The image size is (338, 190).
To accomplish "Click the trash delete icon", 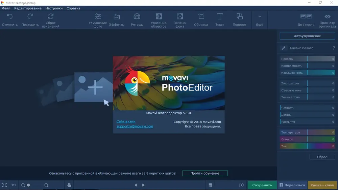I will coord(210,185).
